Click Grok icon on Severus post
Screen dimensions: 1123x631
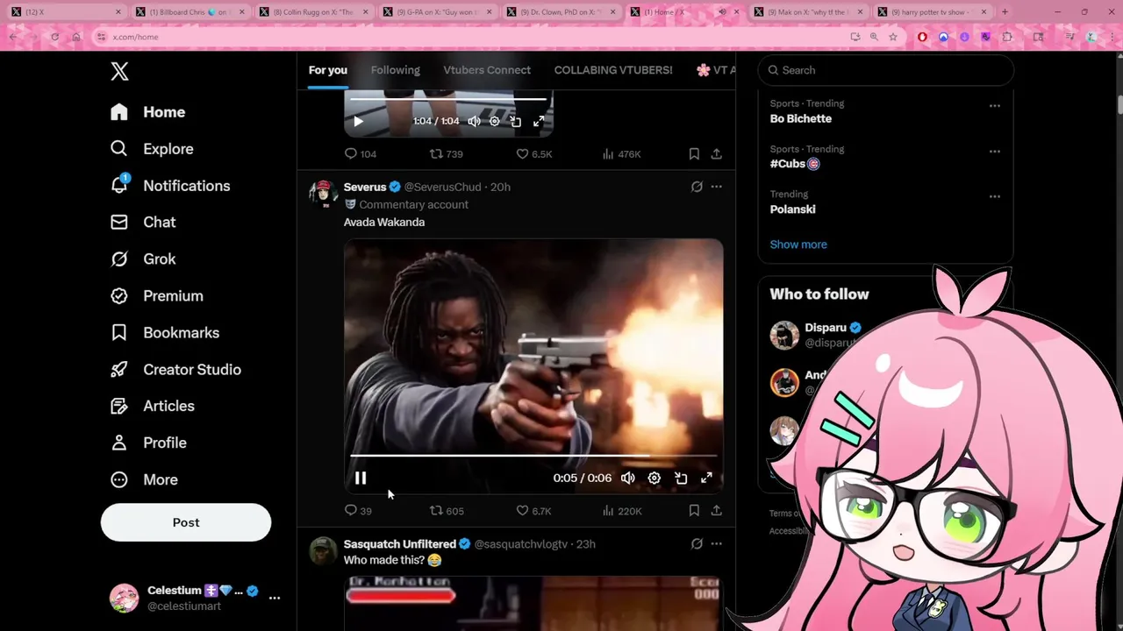(x=697, y=187)
